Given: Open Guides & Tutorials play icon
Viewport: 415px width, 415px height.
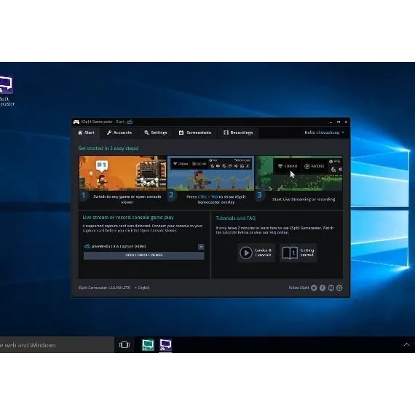Looking at the screenshot, I should coord(246,253).
